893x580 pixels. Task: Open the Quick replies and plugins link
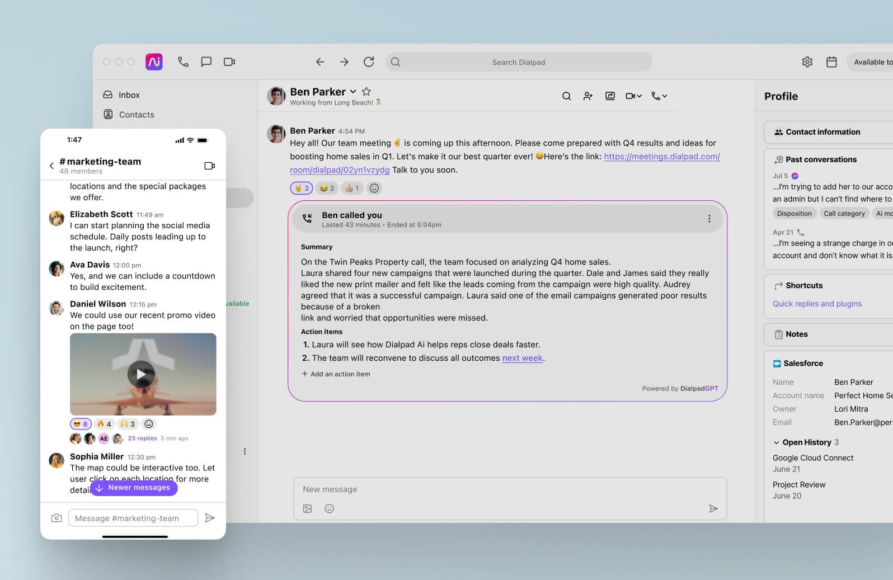817,304
